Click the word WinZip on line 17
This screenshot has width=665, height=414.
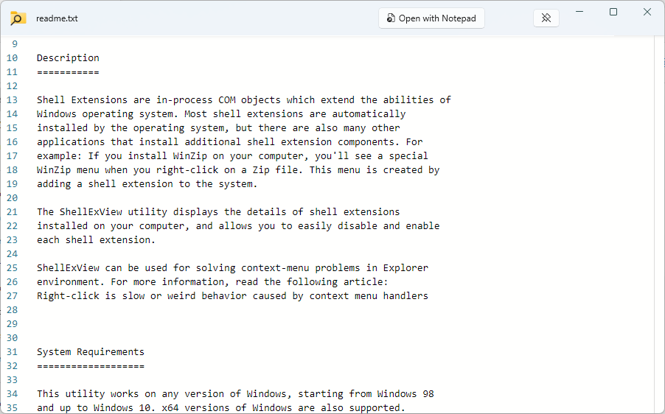189,156
